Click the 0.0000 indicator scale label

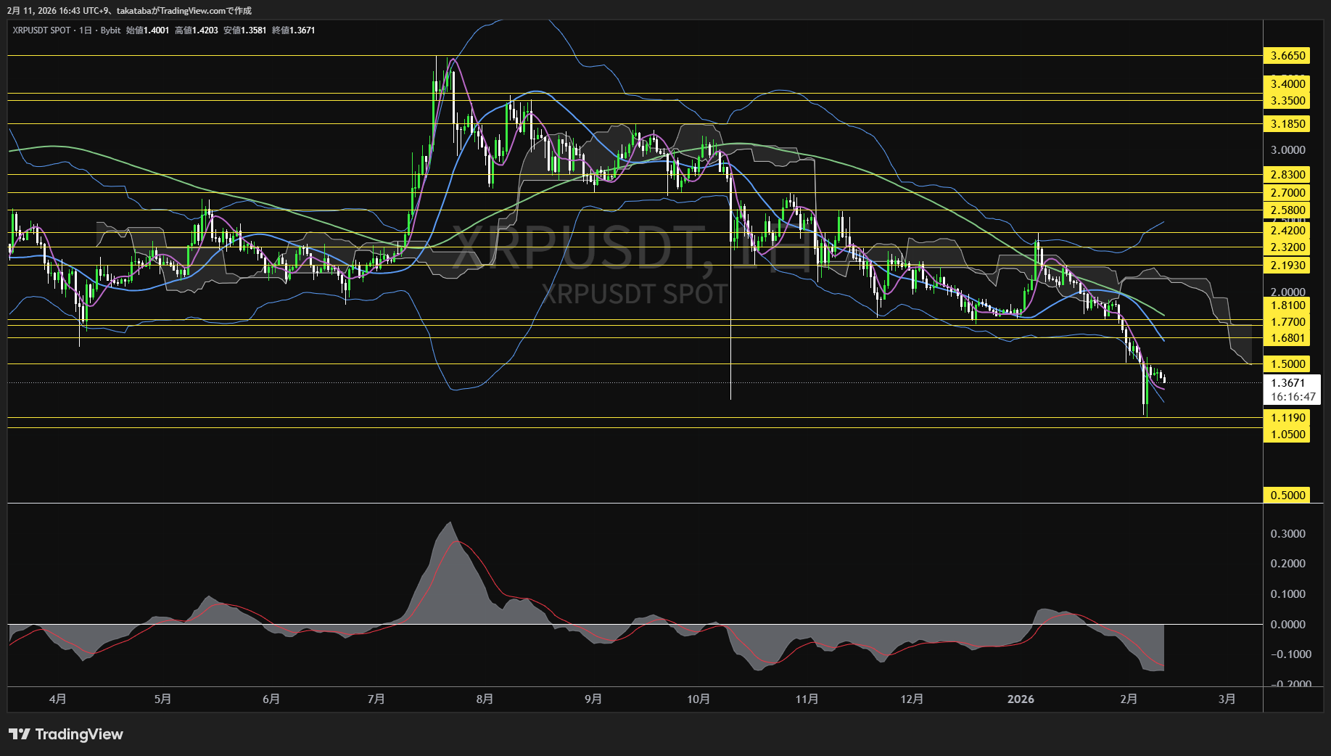[x=1287, y=625]
